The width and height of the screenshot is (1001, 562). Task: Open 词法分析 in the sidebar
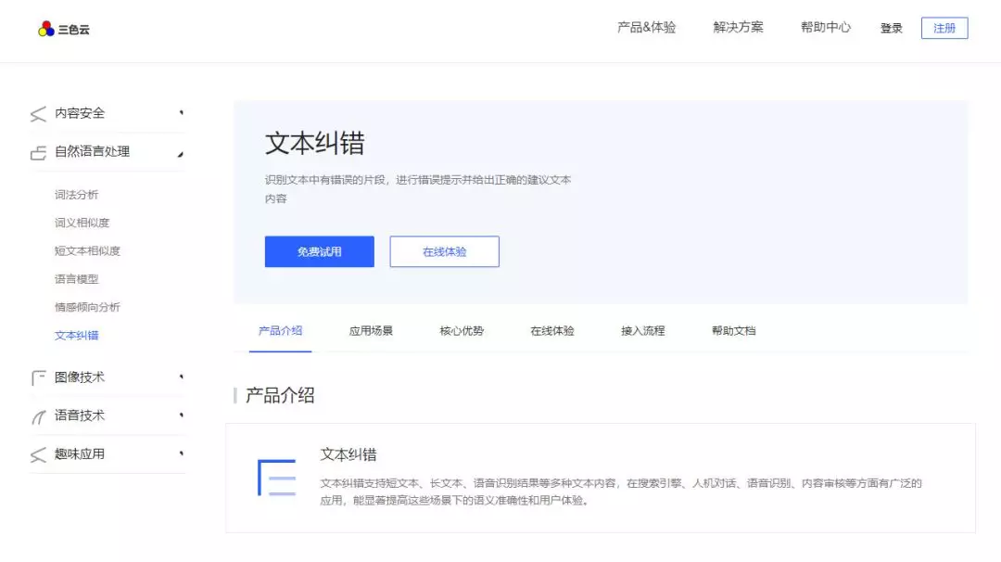(77, 195)
